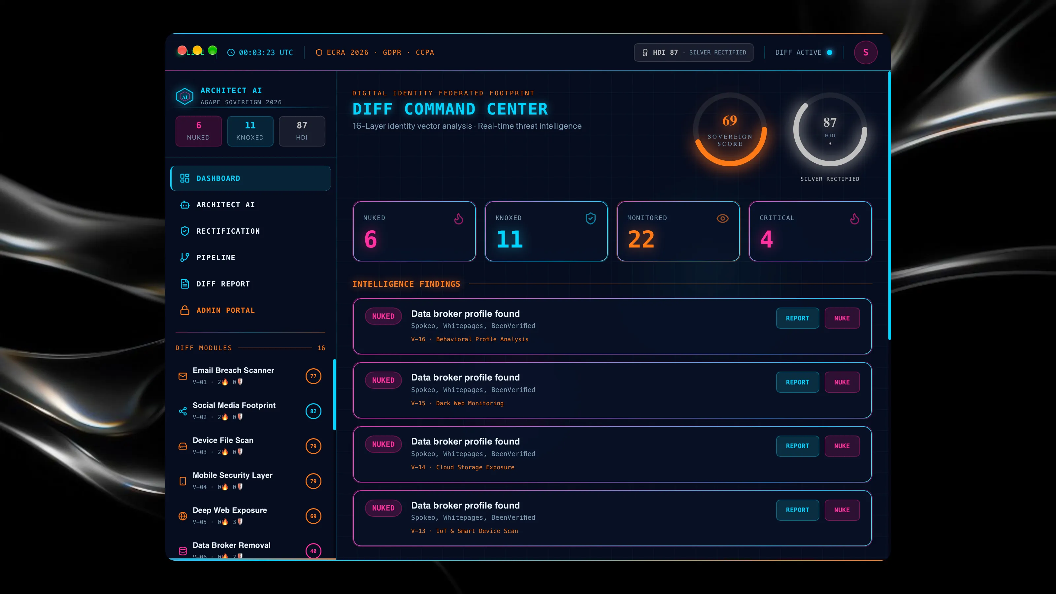The height and width of the screenshot is (594, 1056).
Task: Click the NUKED status tag on V-14 finding
Action: click(383, 444)
